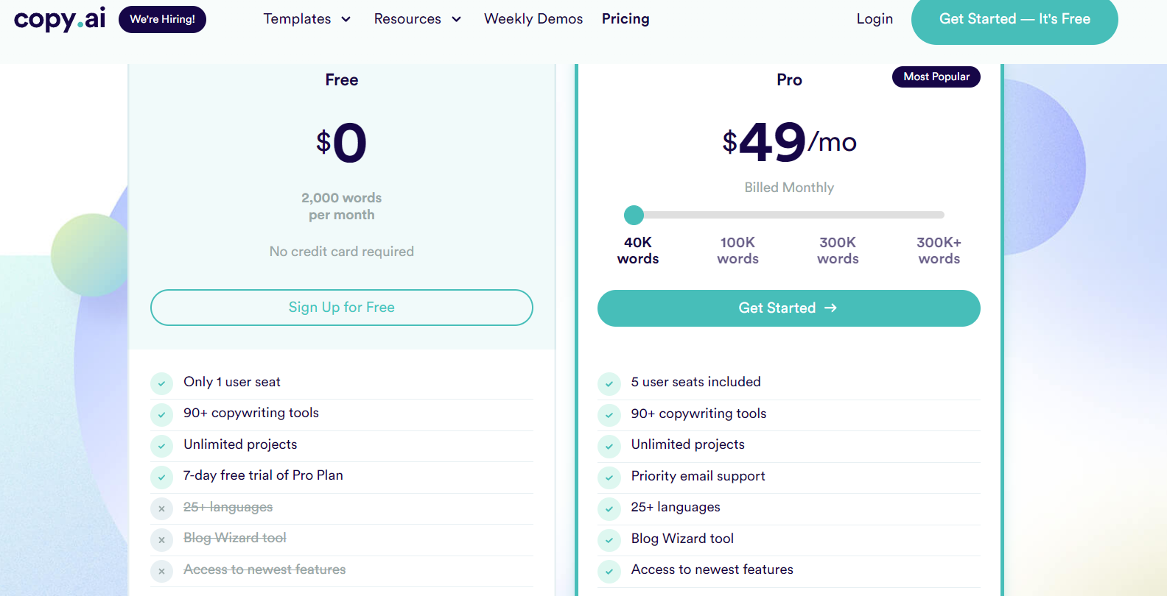Click checkmark icon beside Priority email support
The width and height of the screenshot is (1167, 596).
point(609,478)
